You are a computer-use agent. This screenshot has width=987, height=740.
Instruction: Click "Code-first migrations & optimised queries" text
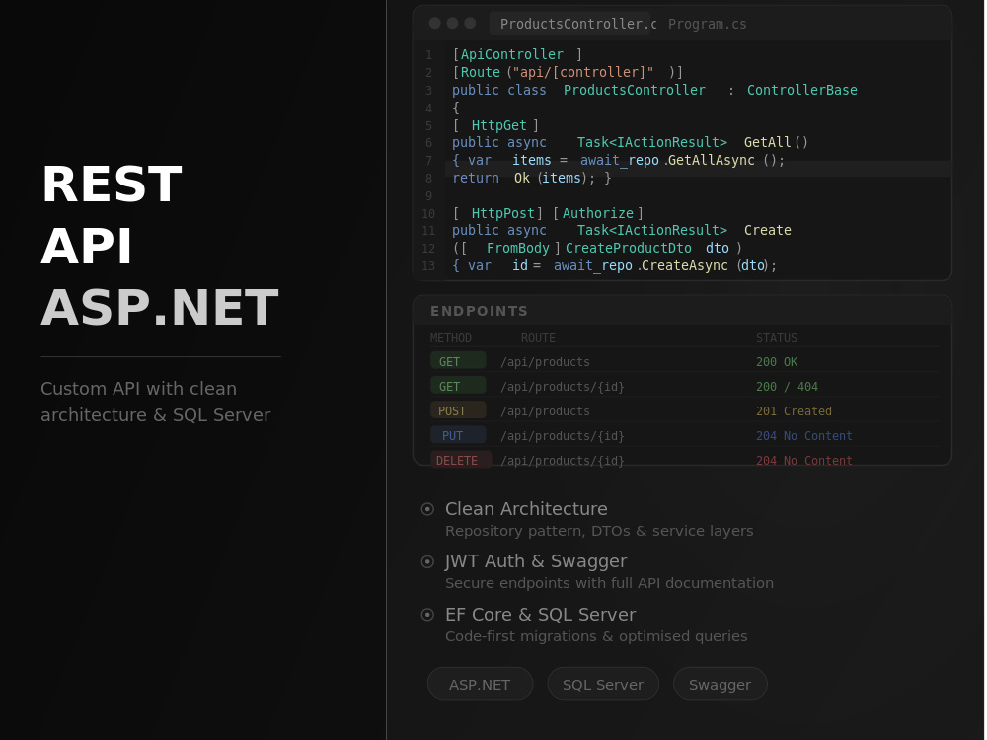click(x=596, y=636)
